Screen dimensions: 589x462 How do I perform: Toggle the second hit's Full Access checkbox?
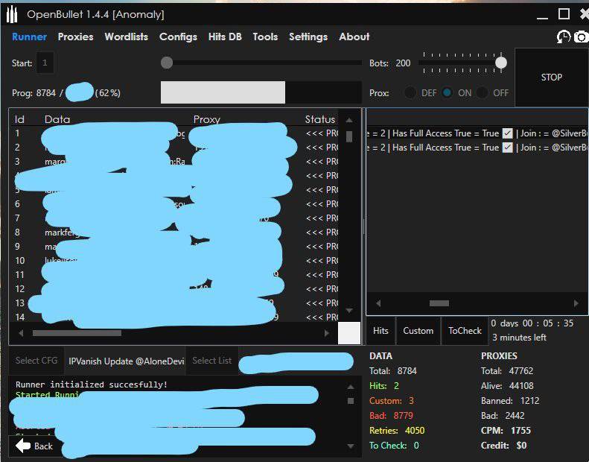508,148
